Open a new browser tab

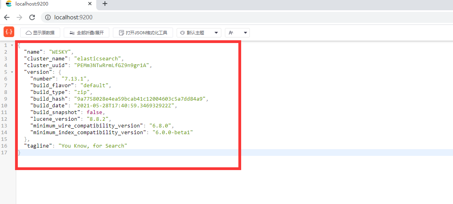coord(105,4)
